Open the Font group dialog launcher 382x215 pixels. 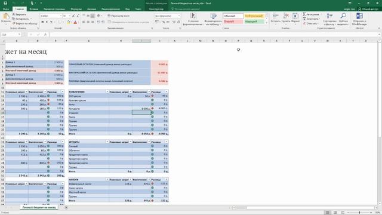(79, 28)
